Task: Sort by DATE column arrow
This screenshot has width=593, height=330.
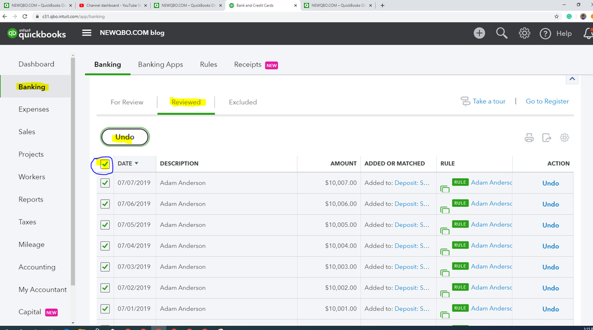Action: coord(137,164)
